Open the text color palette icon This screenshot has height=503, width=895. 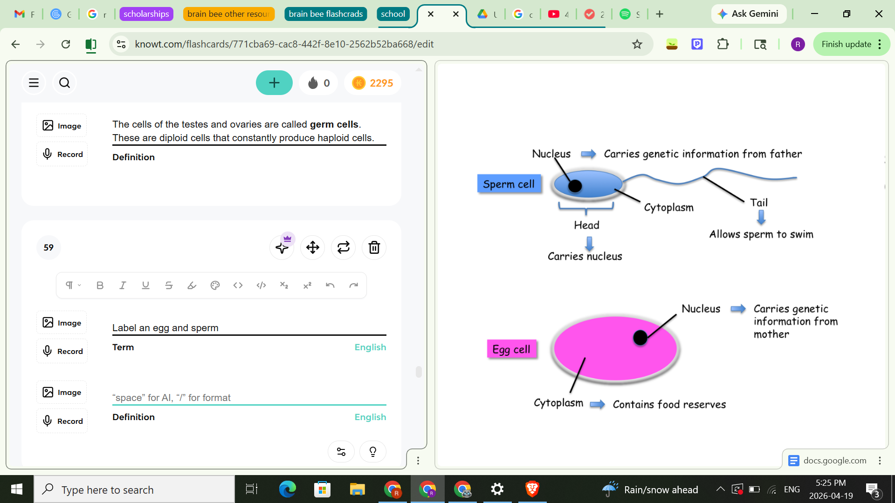coord(215,285)
